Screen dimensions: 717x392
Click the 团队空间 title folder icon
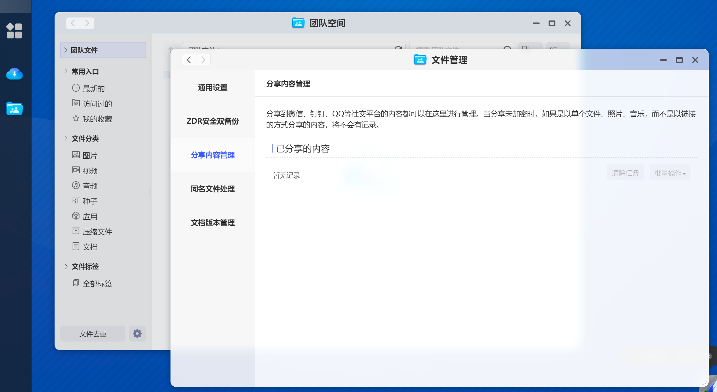pyautogui.click(x=298, y=23)
